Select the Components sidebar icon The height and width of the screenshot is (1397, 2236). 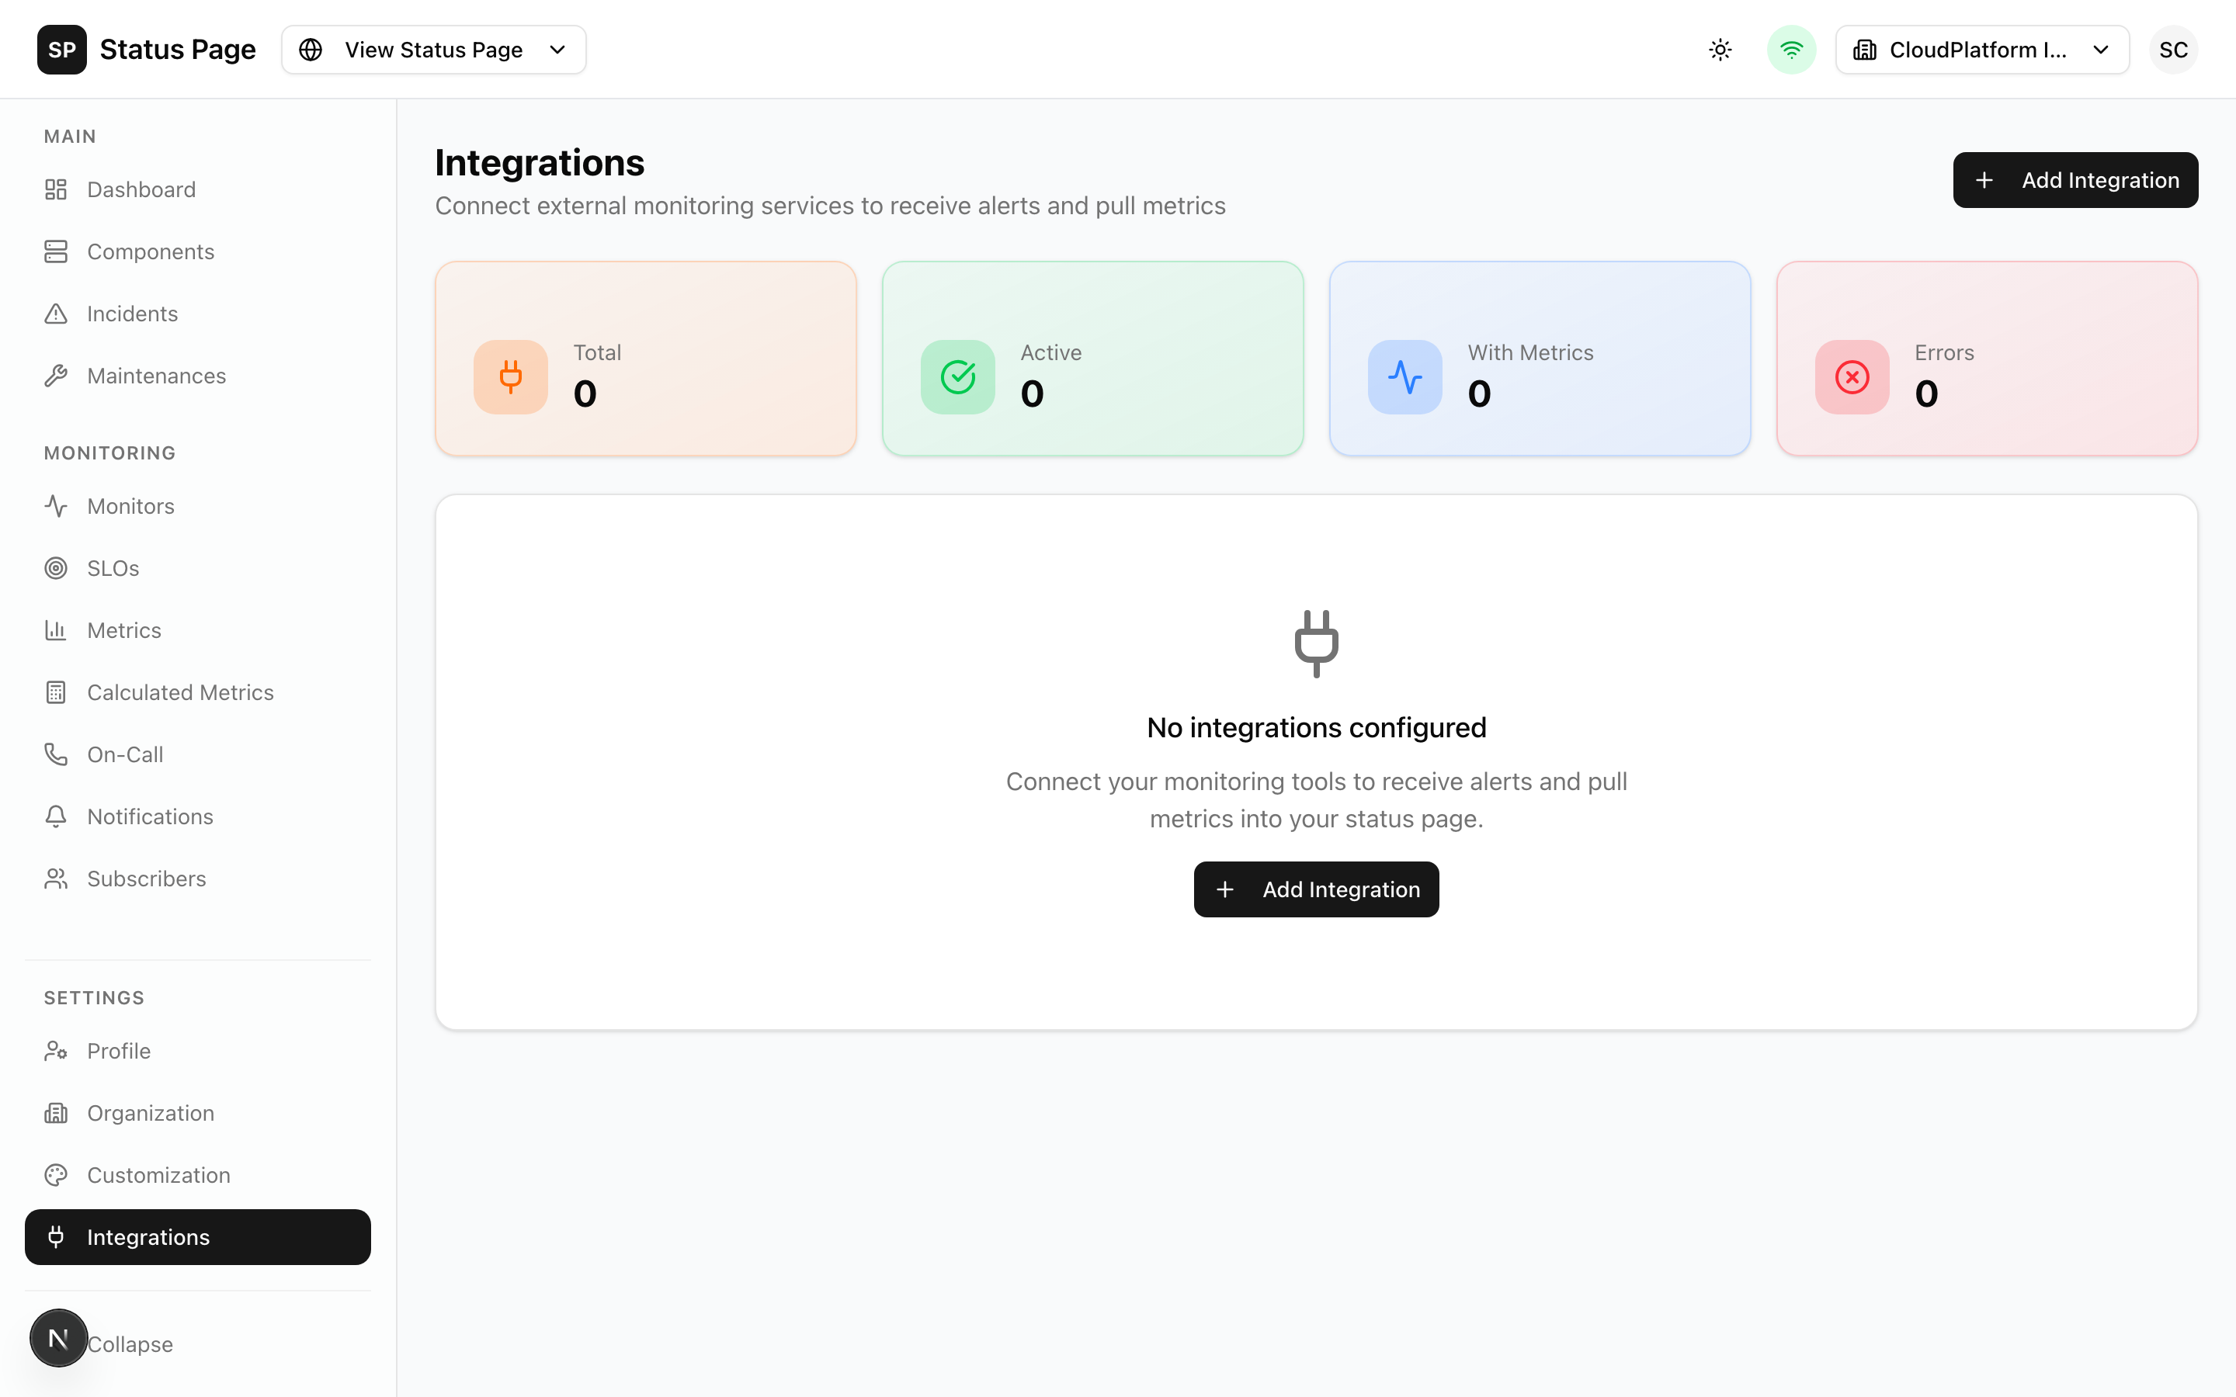coord(55,251)
